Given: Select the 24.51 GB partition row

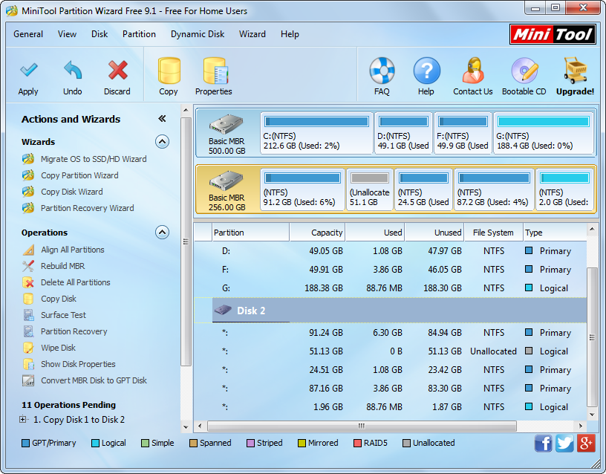Looking at the screenshot, I should [x=391, y=369].
